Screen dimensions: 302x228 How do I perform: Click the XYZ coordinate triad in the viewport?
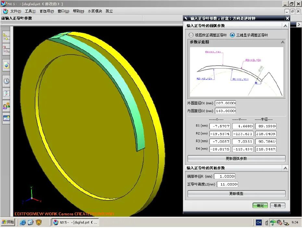click(x=32, y=195)
